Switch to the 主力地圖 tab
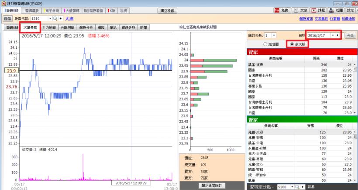Screen dimensions: 358x190 coord(50,27)
